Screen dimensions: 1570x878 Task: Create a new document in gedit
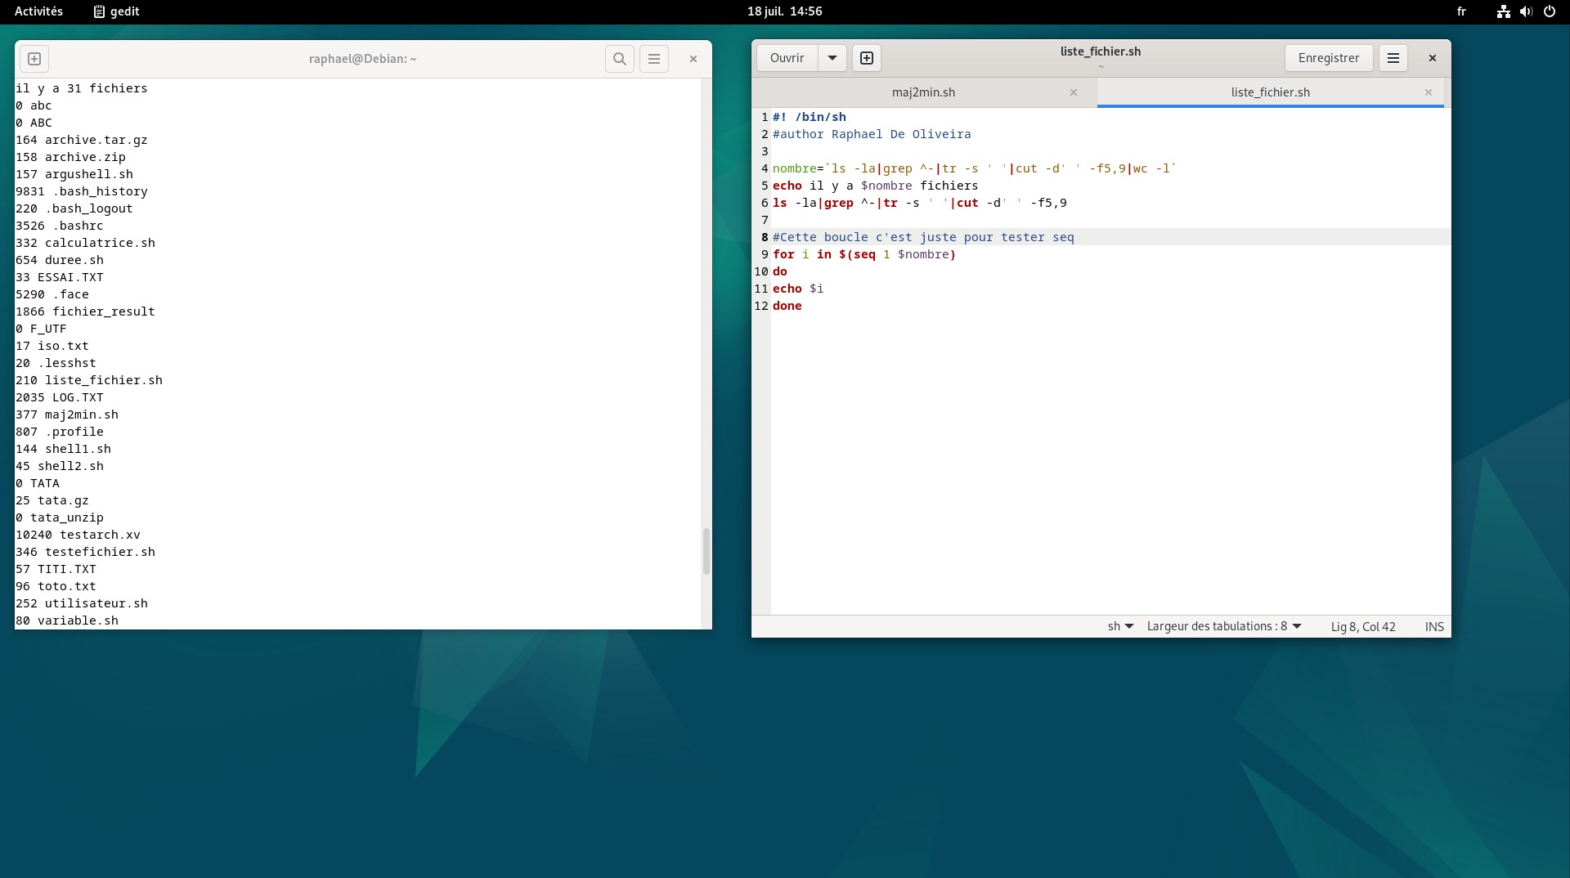tap(867, 58)
